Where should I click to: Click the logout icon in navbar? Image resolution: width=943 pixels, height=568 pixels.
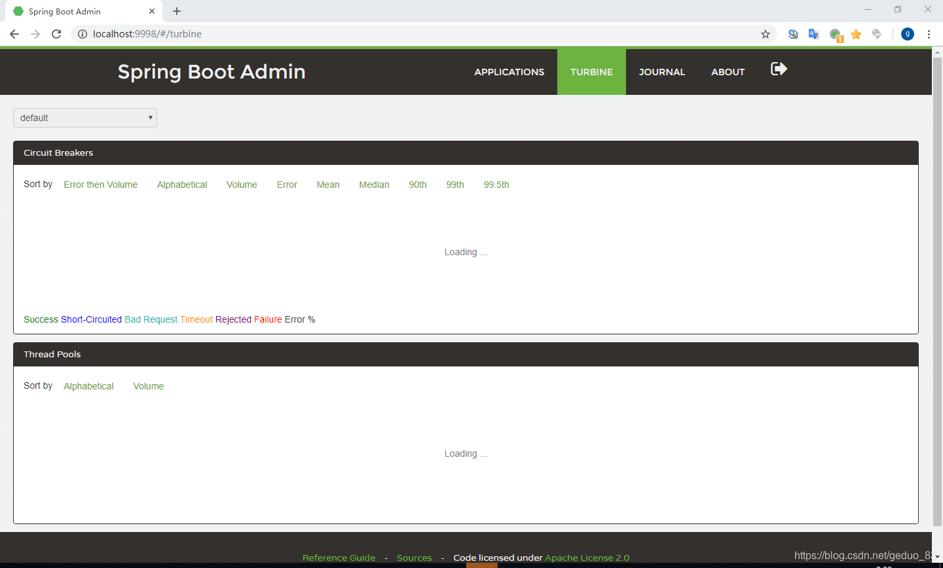point(779,69)
